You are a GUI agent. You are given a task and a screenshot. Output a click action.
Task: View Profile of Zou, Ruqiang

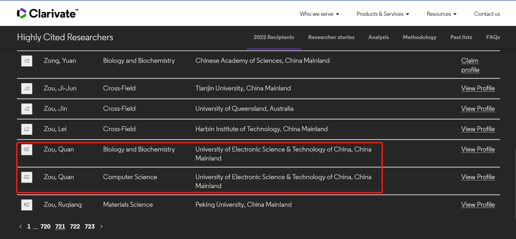click(x=478, y=205)
